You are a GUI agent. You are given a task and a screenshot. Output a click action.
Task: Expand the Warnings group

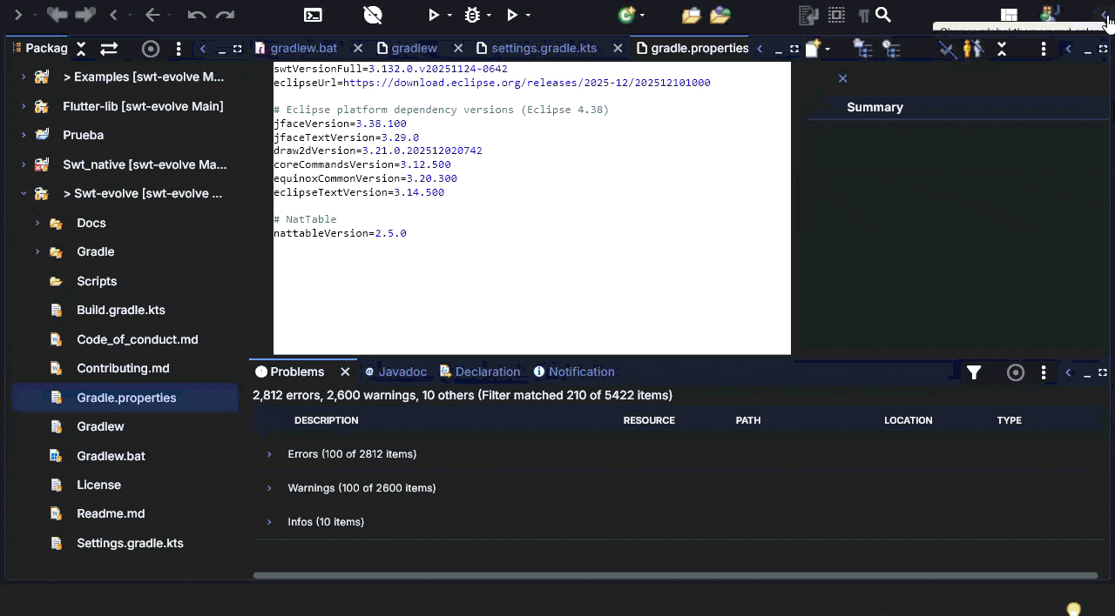269,488
